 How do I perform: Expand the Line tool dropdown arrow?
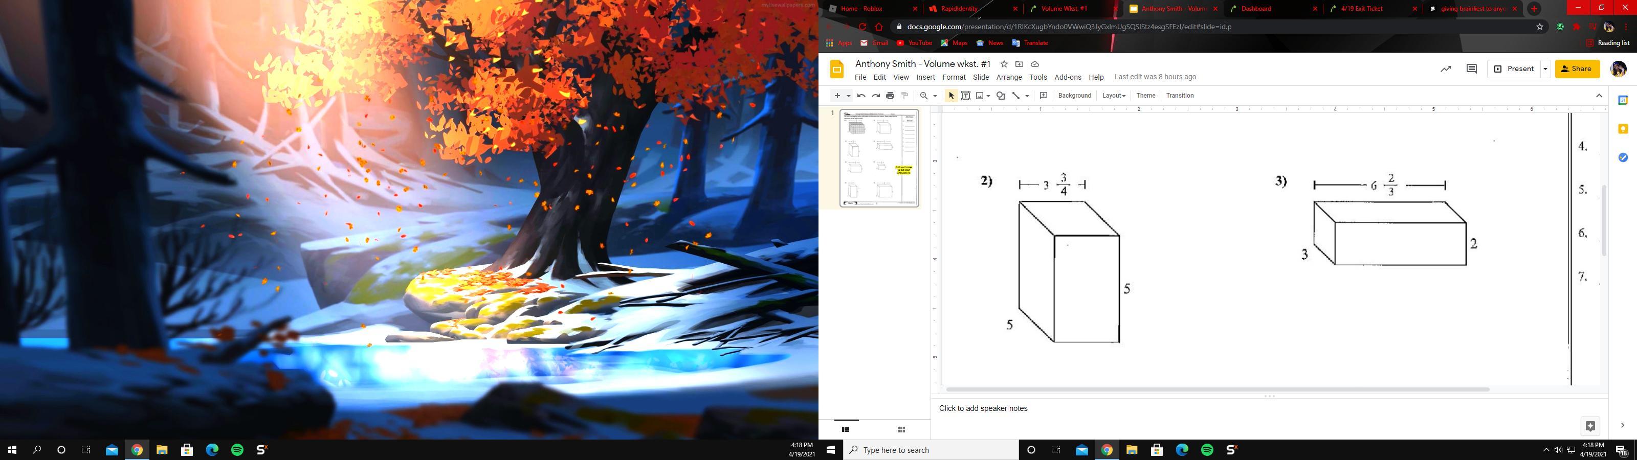[1027, 96]
